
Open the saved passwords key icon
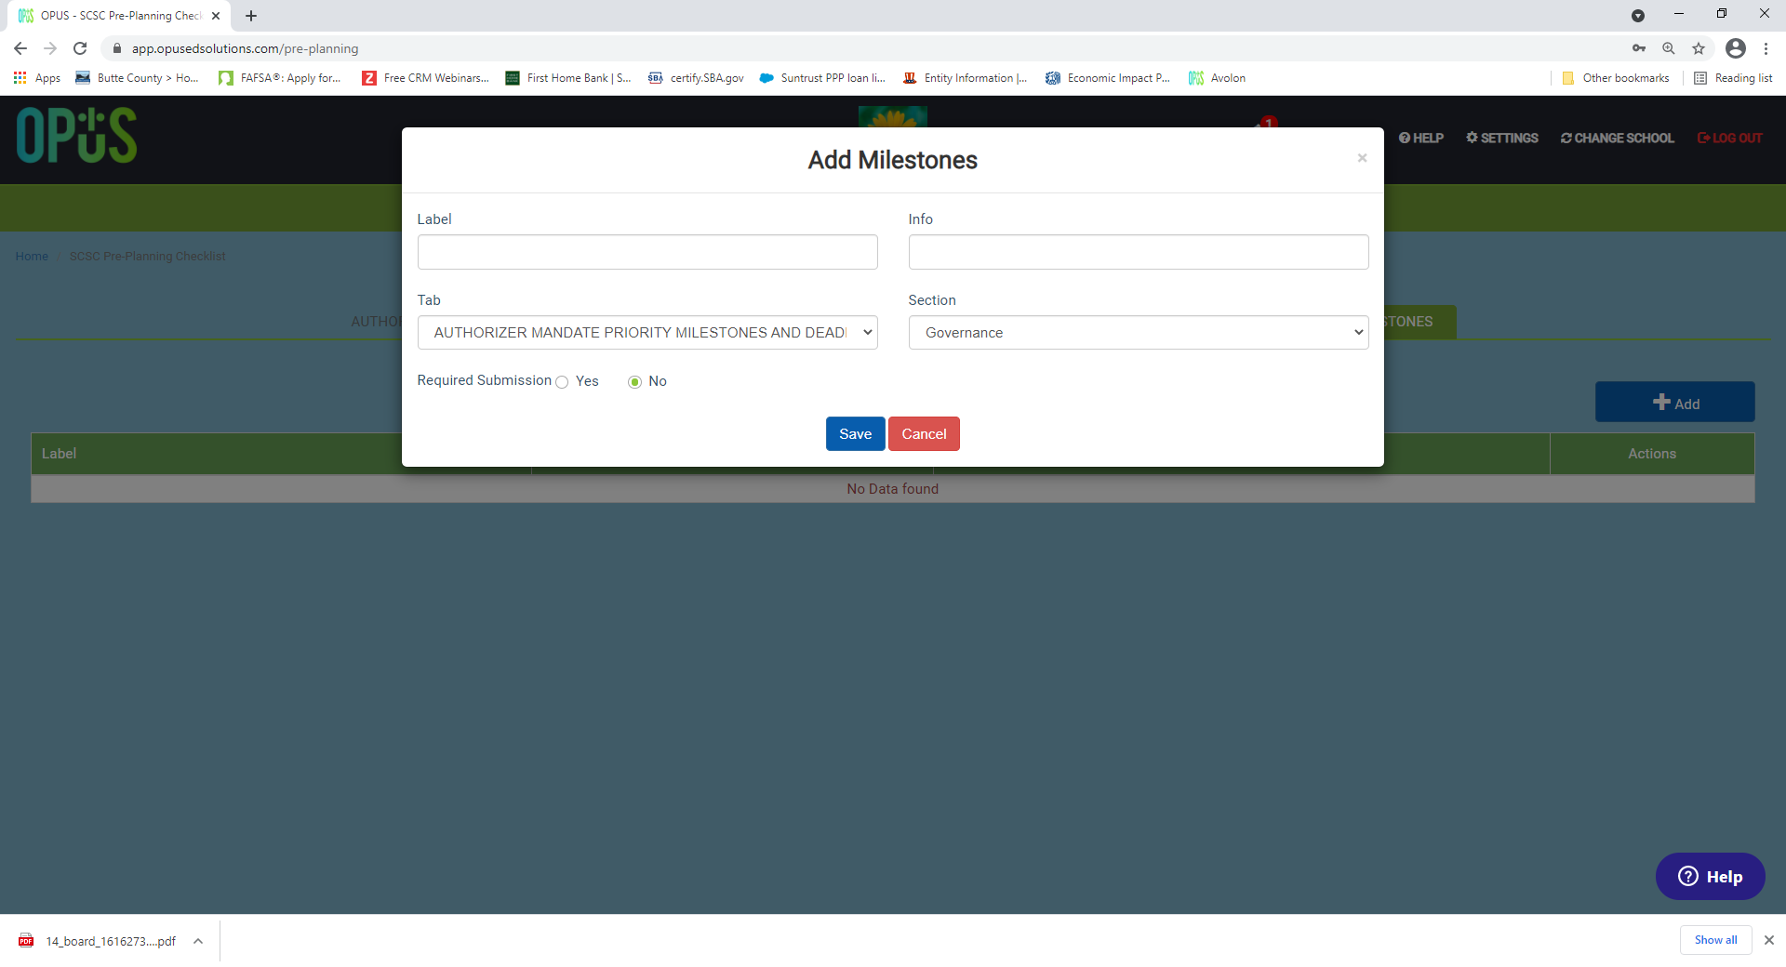pyautogui.click(x=1639, y=48)
